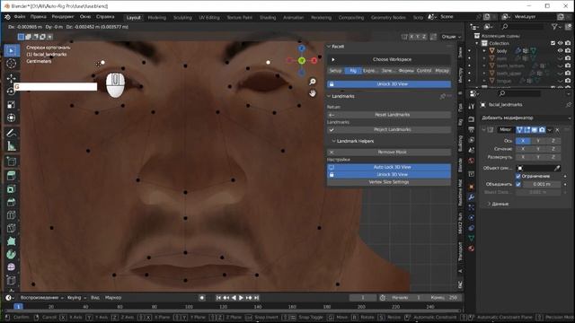This screenshot has width=575, height=323.
Task: Toggle the Flip X axis button
Action: coord(523,157)
